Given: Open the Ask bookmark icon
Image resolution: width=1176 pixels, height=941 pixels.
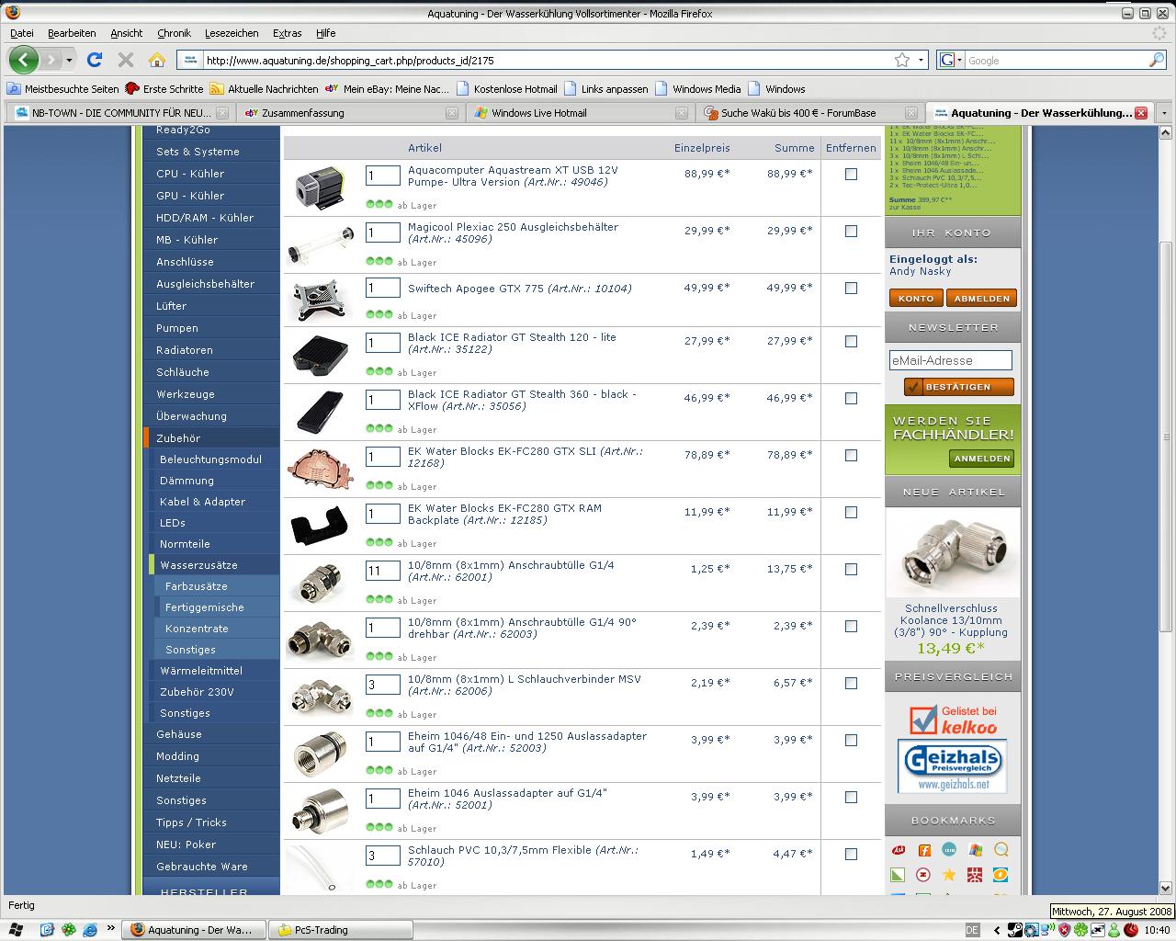Looking at the screenshot, I should (x=899, y=850).
